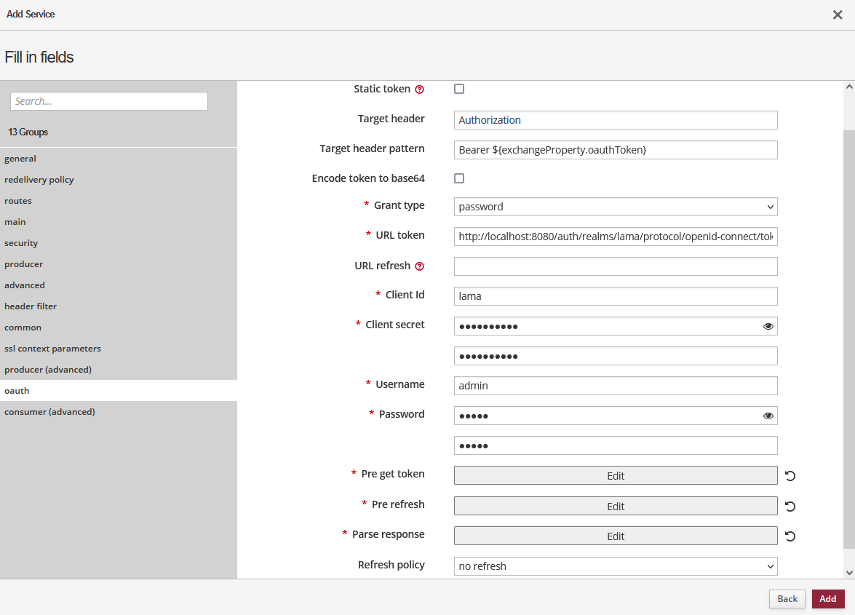Open the URL refresh help tooltip

point(420,266)
